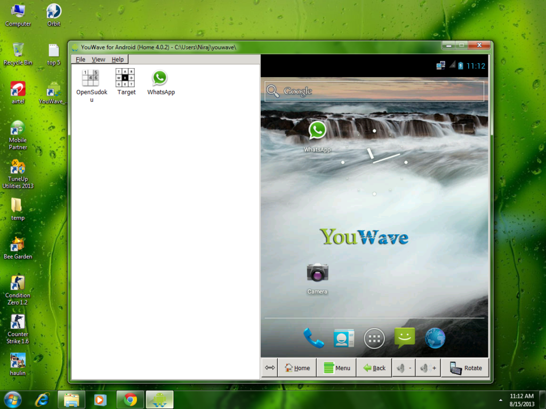Open the Windows Start menu
The image size is (546, 409).
point(13,399)
